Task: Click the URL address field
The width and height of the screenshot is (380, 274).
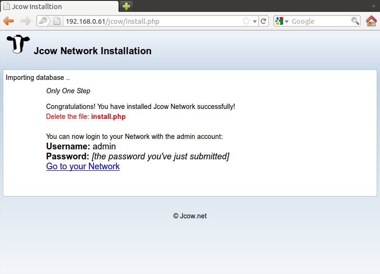Action: (x=152, y=21)
